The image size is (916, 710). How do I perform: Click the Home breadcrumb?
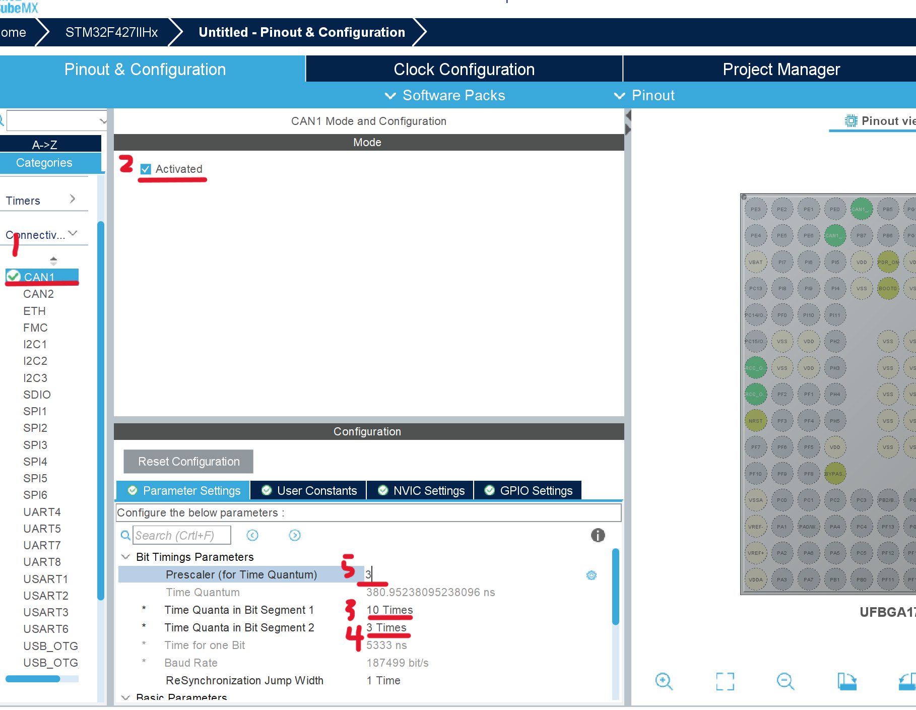coord(14,32)
